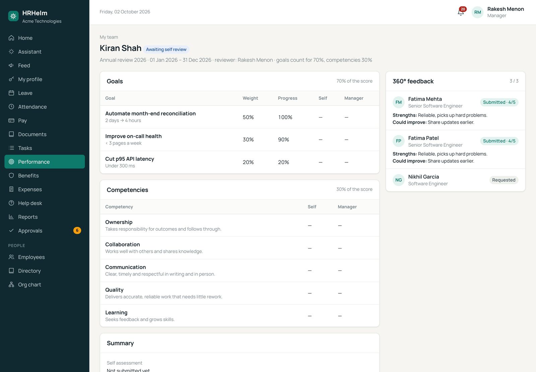Click Fatima Mehta's name in feedback
This screenshot has height=372, width=536.
pyautogui.click(x=425, y=99)
